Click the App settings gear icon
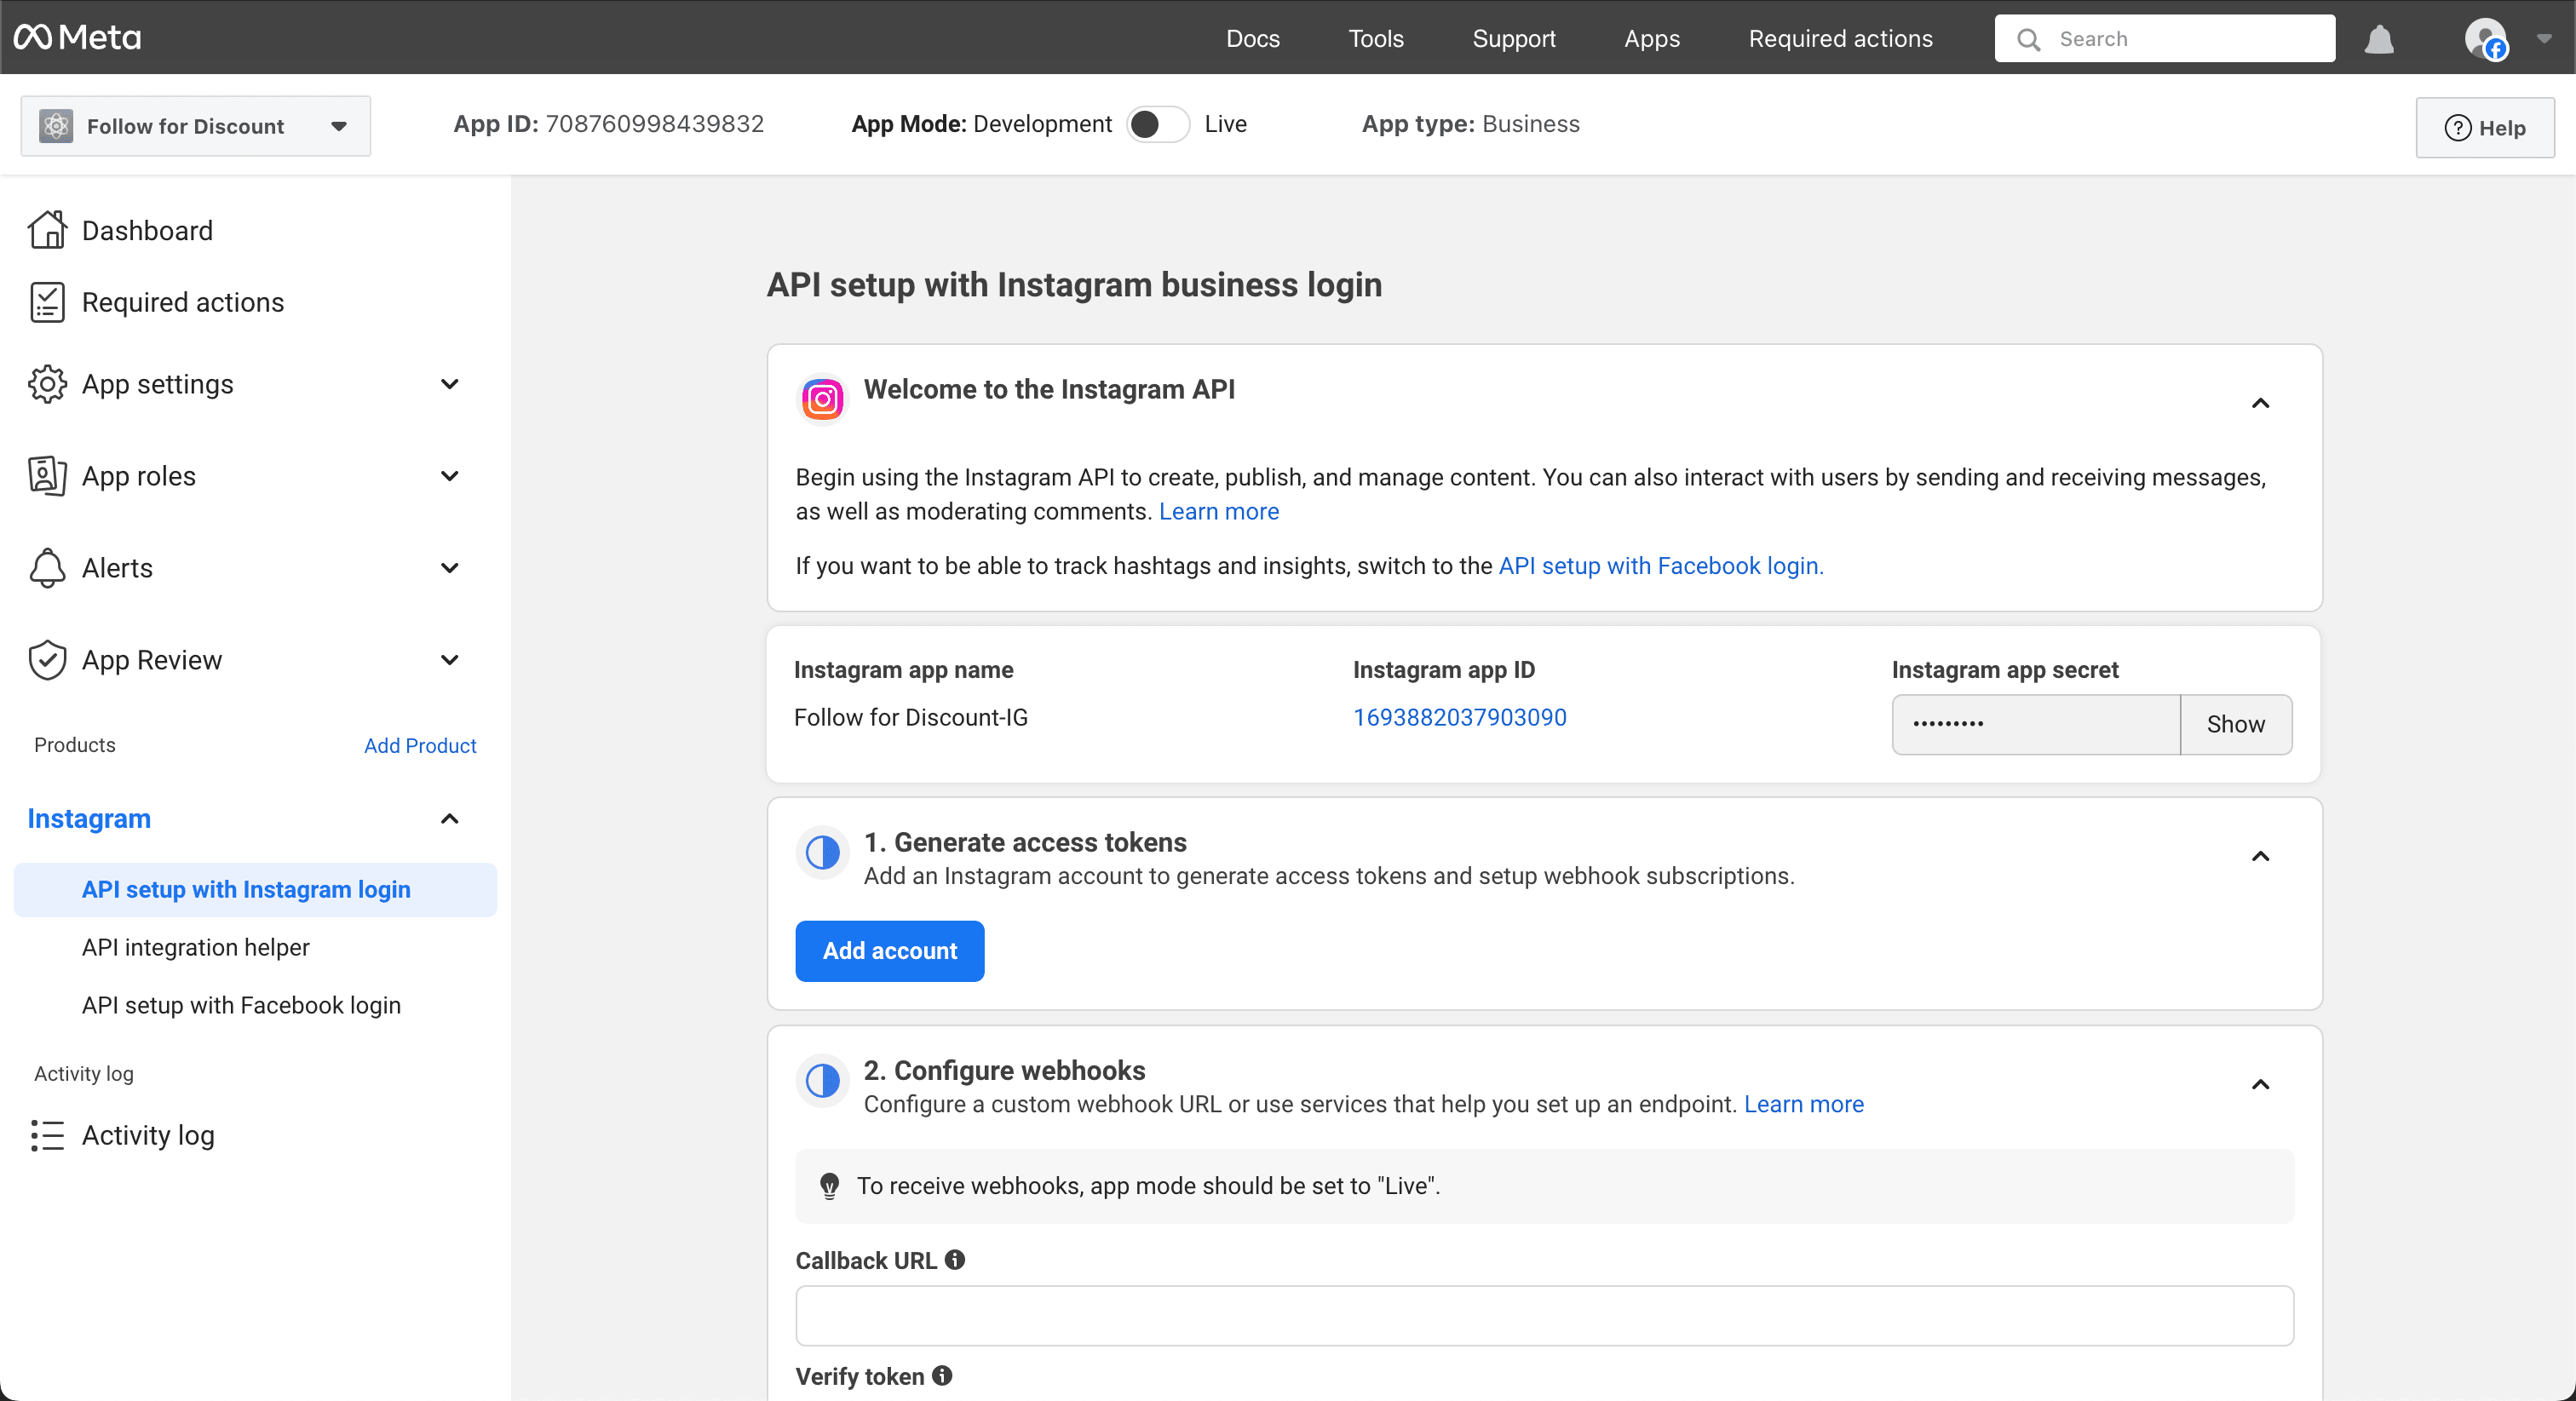 [x=47, y=384]
